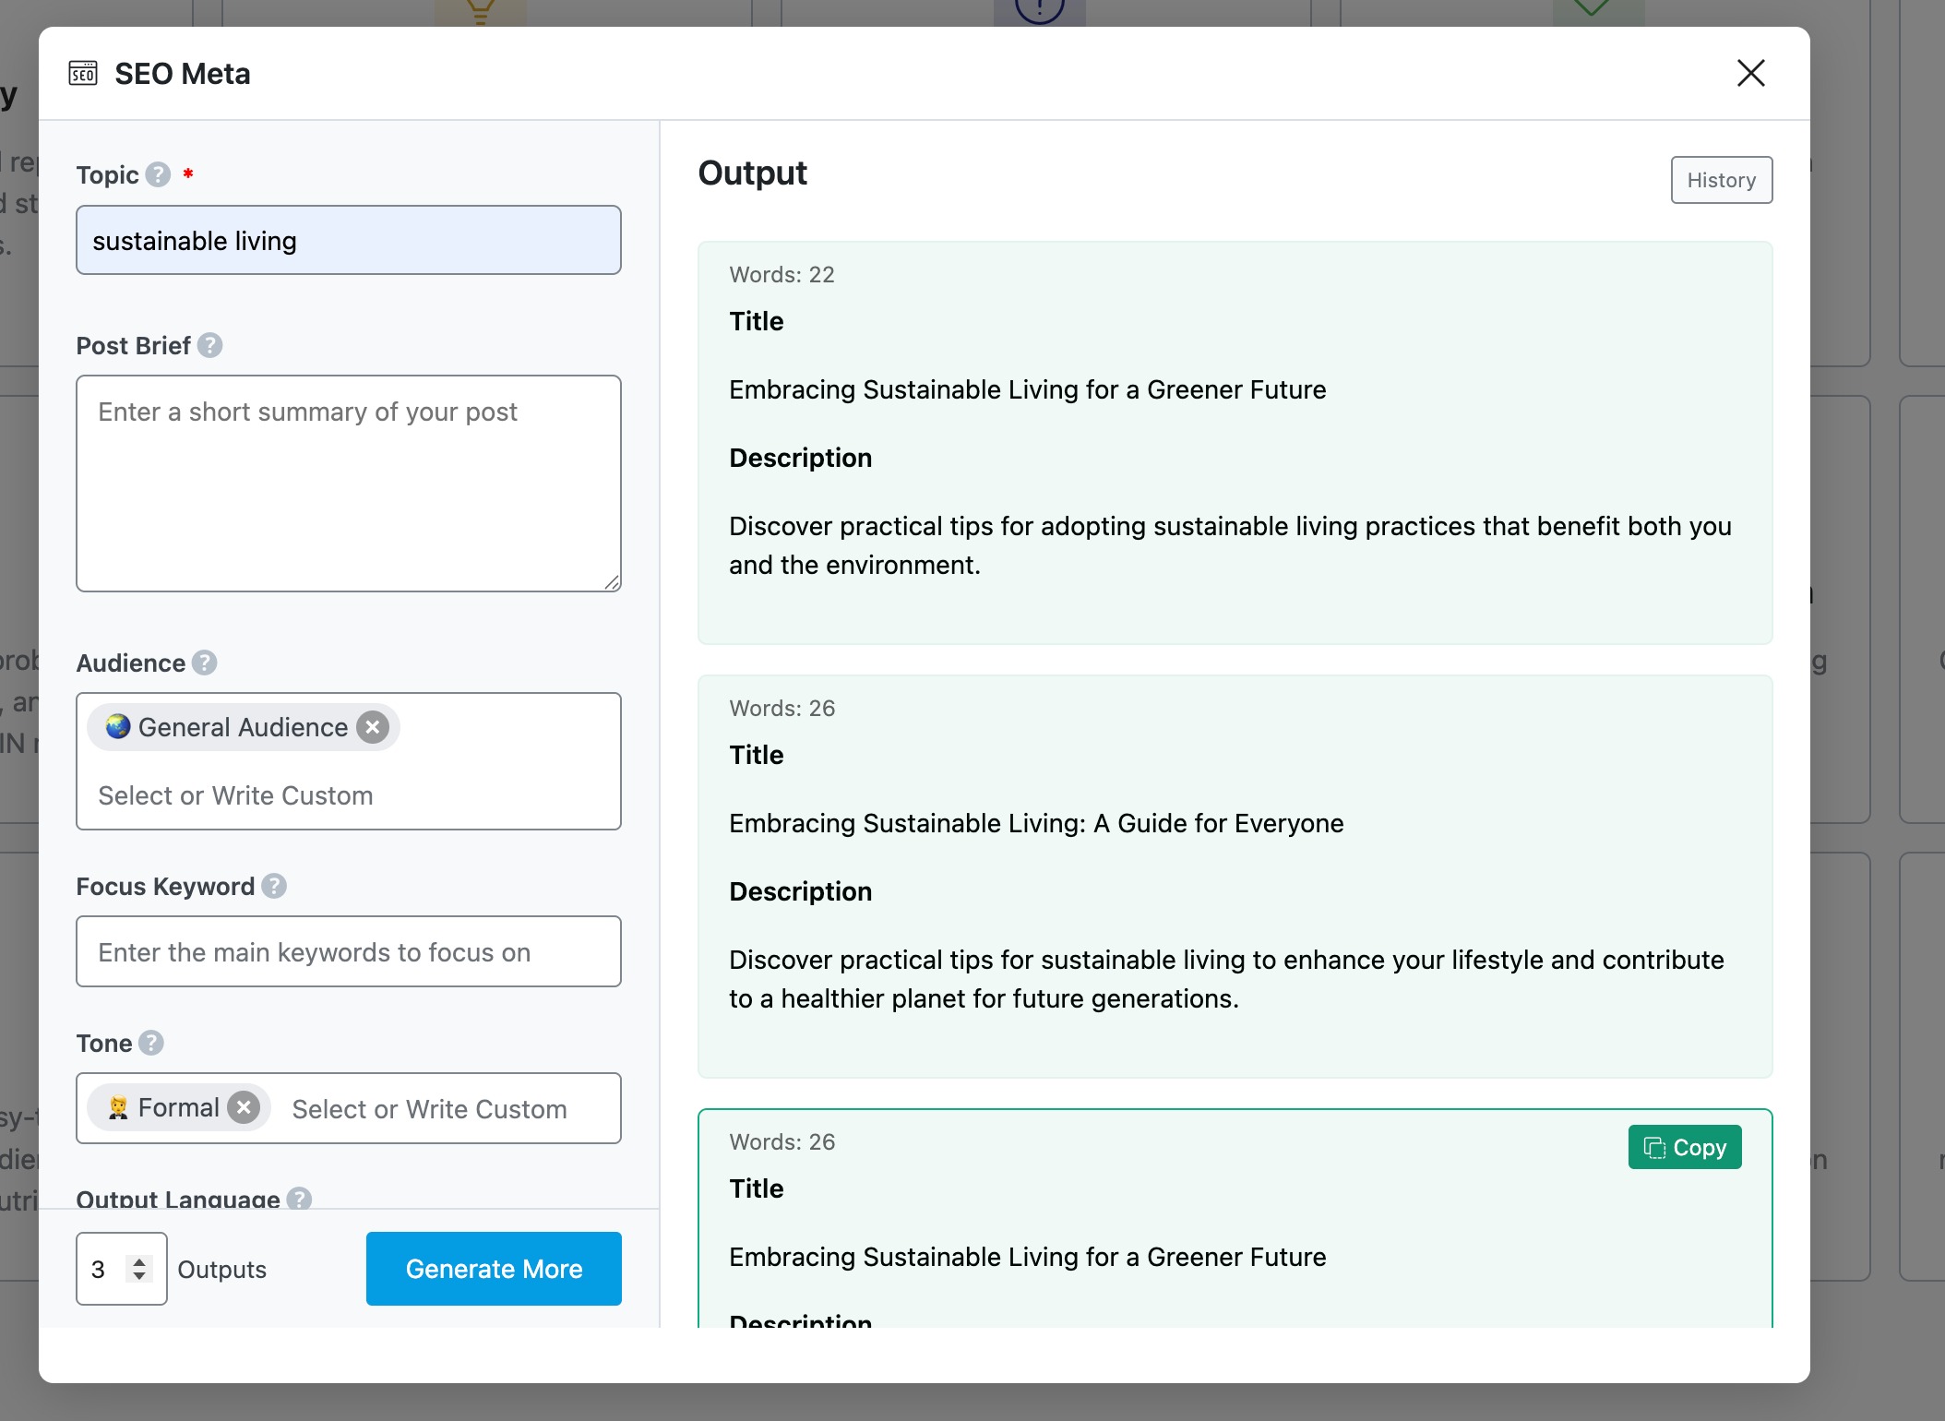Increase the number of outputs stepper
Image resolution: width=1945 pixels, height=1421 pixels.
(x=139, y=1261)
